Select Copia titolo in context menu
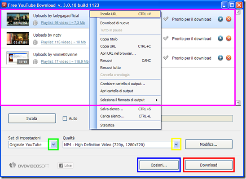The image size is (246, 179). pos(109,39)
